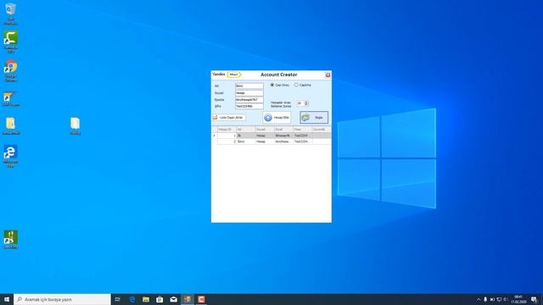Screen dimensions: 543x305
Task: Focus the Soyad (surname) input field
Action: 249,92
